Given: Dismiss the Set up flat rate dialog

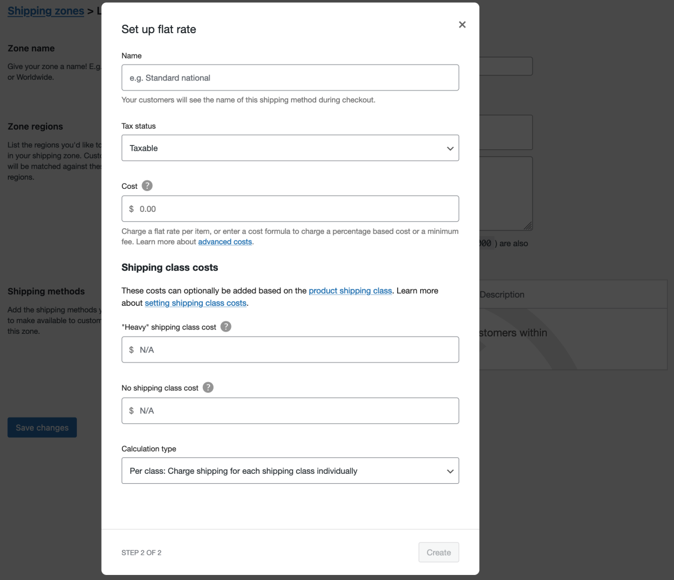Looking at the screenshot, I should tap(462, 24).
